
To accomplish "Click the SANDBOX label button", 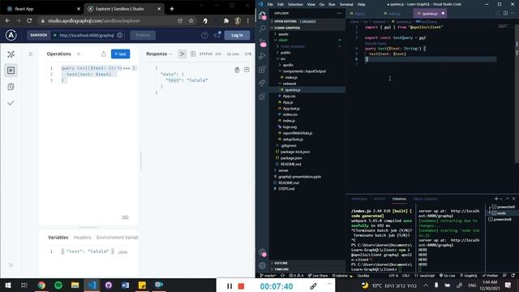I will pos(38,35).
